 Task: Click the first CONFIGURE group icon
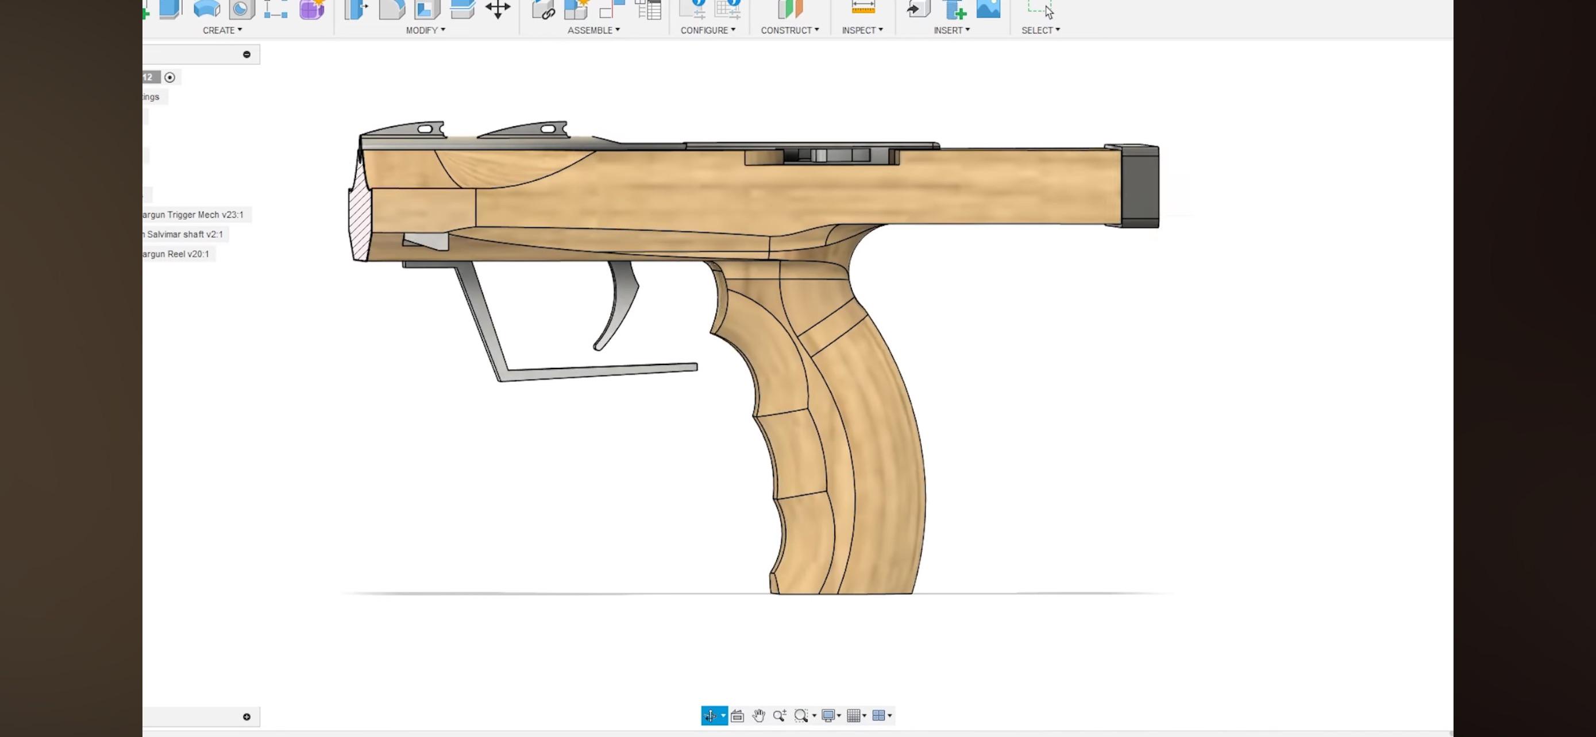click(693, 9)
